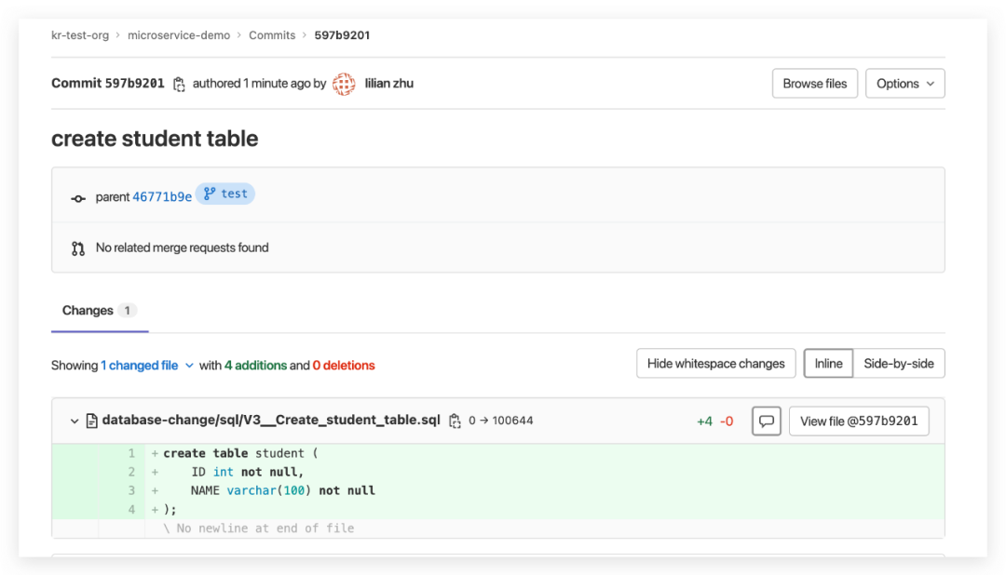
Task: Go to Commits in breadcrumb
Action: tap(272, 35)
